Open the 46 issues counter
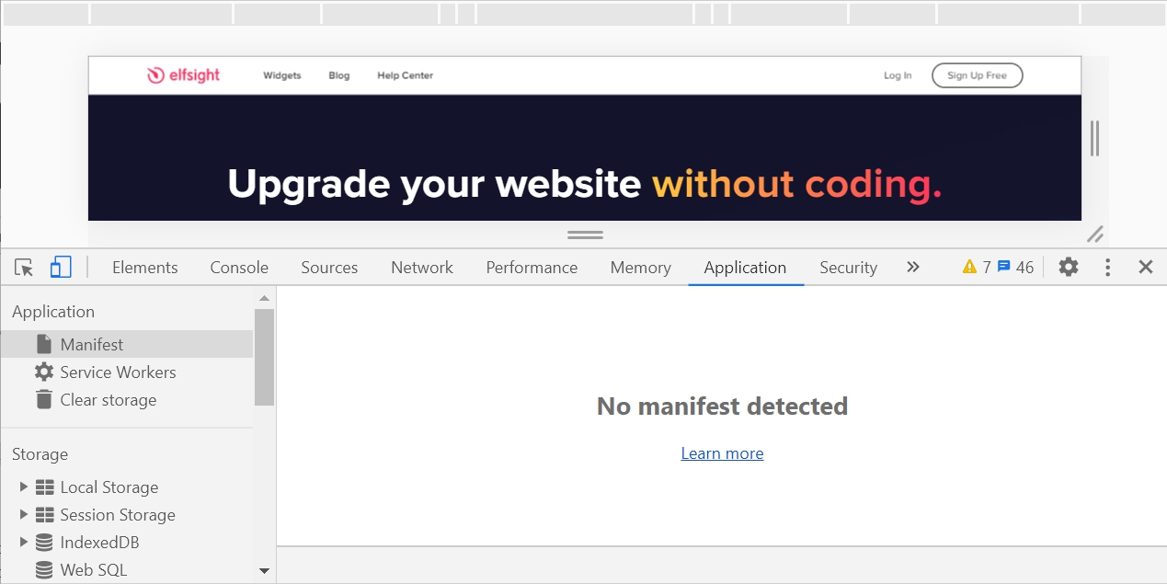 click(1013, 267)
